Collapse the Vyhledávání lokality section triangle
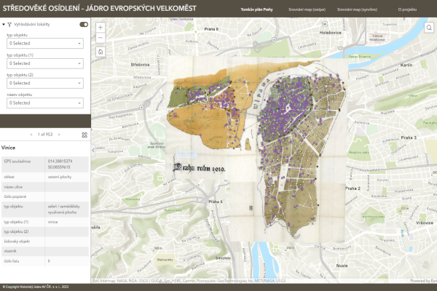The image size is (437, 291). (4, 25)
